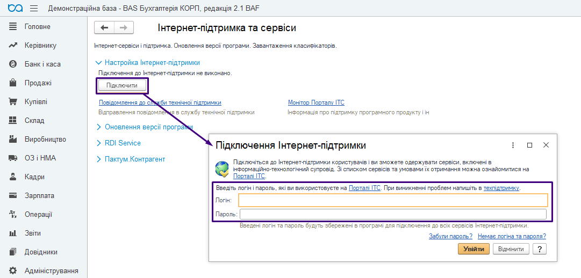Go forward with the right arrow button

click(x=124, y=28)
